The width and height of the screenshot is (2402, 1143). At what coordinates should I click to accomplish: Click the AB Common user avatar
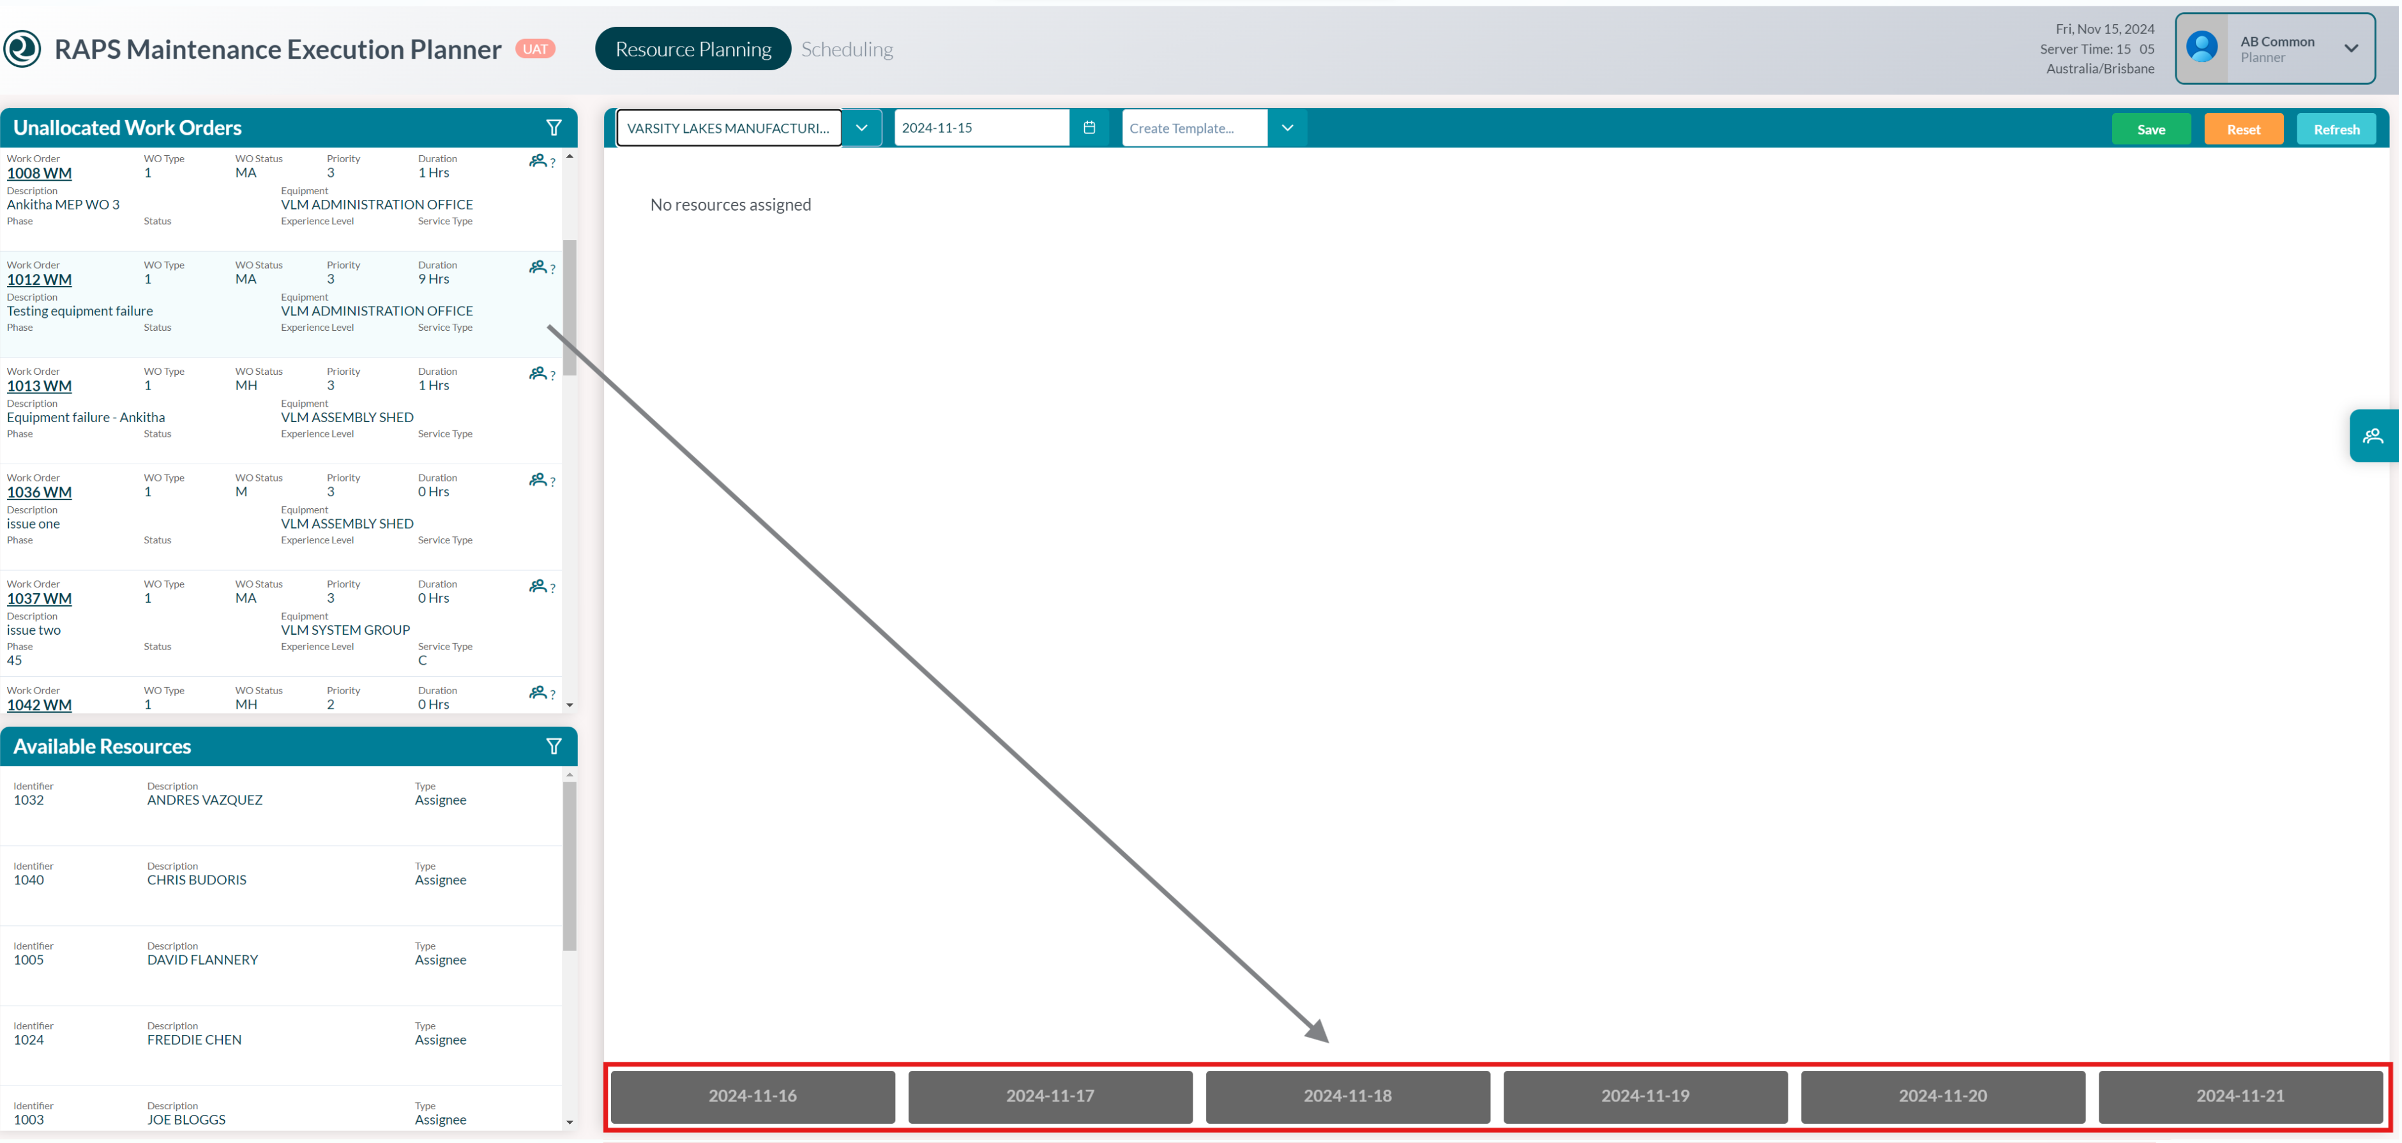point(2202,47)
